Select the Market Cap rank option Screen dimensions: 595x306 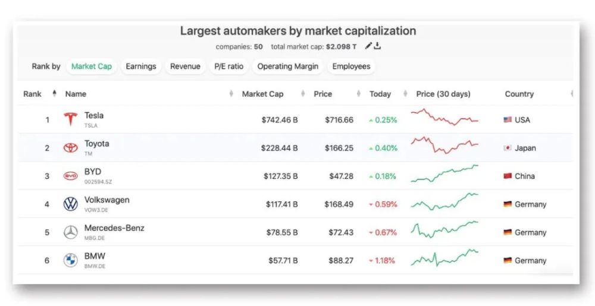point(92,67)
